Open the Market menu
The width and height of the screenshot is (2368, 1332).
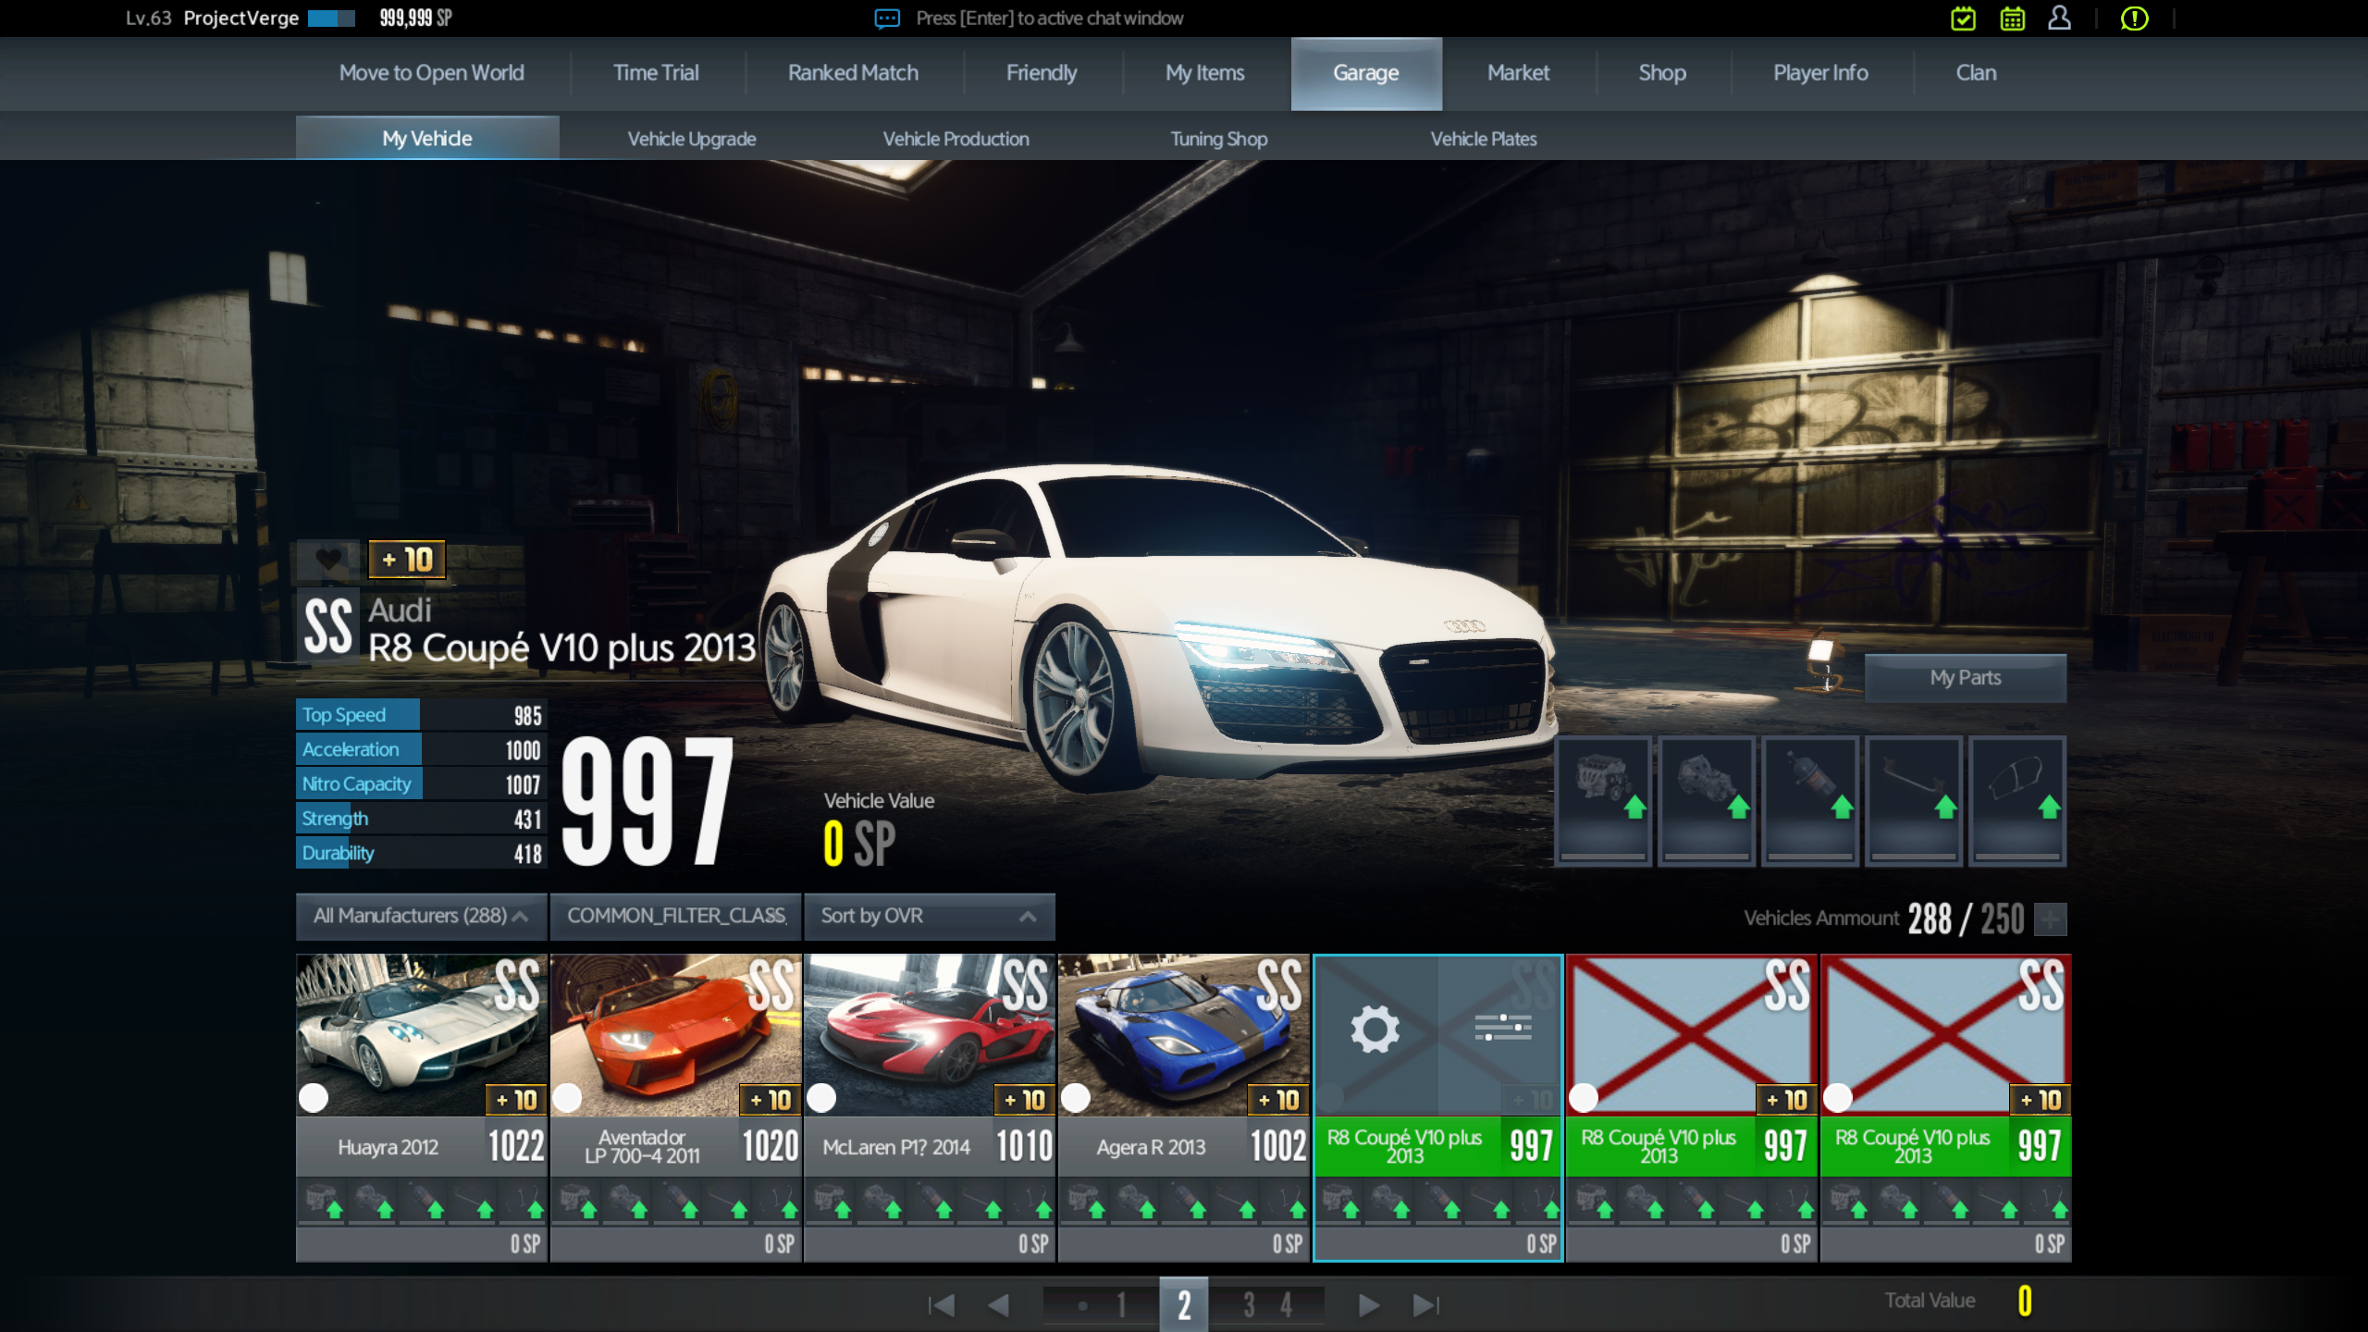tap(1518, 73)
